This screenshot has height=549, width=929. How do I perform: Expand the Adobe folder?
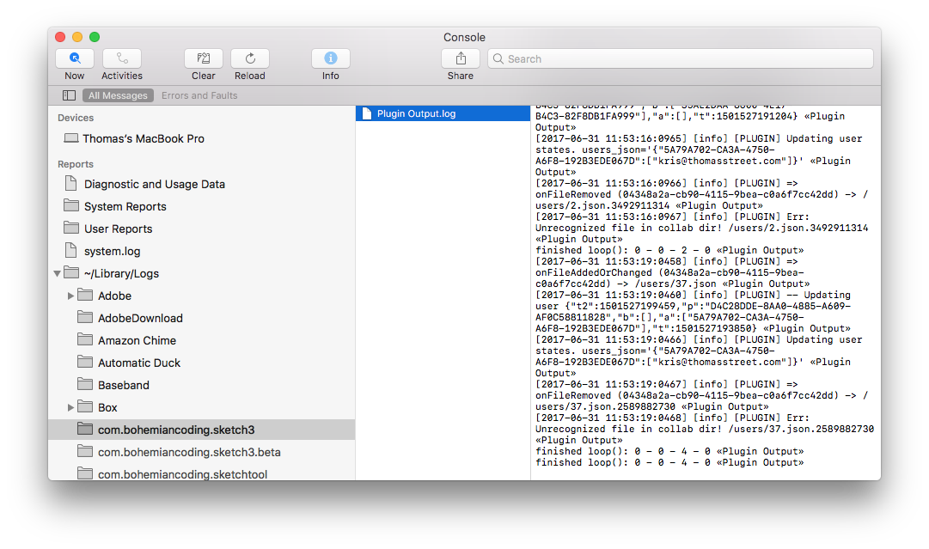point(70,296)
